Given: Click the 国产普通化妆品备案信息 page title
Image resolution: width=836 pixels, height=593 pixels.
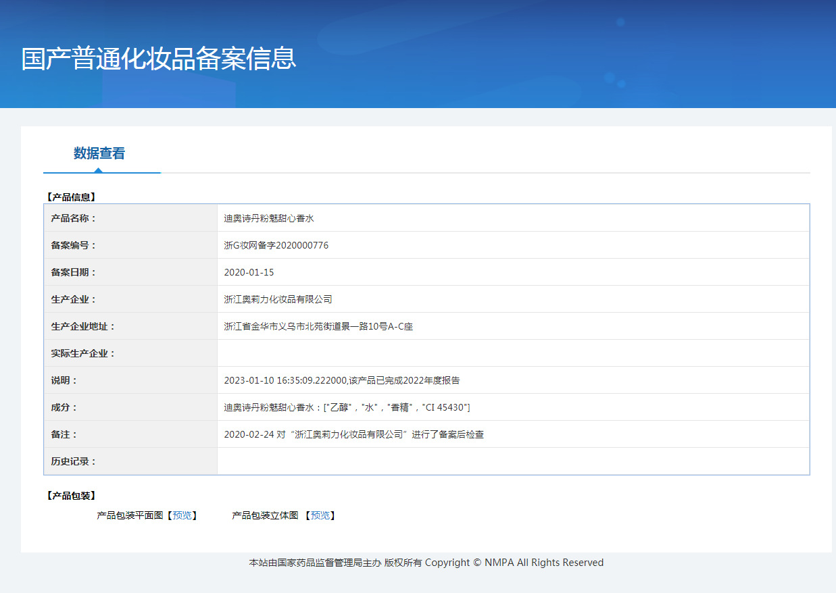Looking at the screenshot, I should (159, 59).
